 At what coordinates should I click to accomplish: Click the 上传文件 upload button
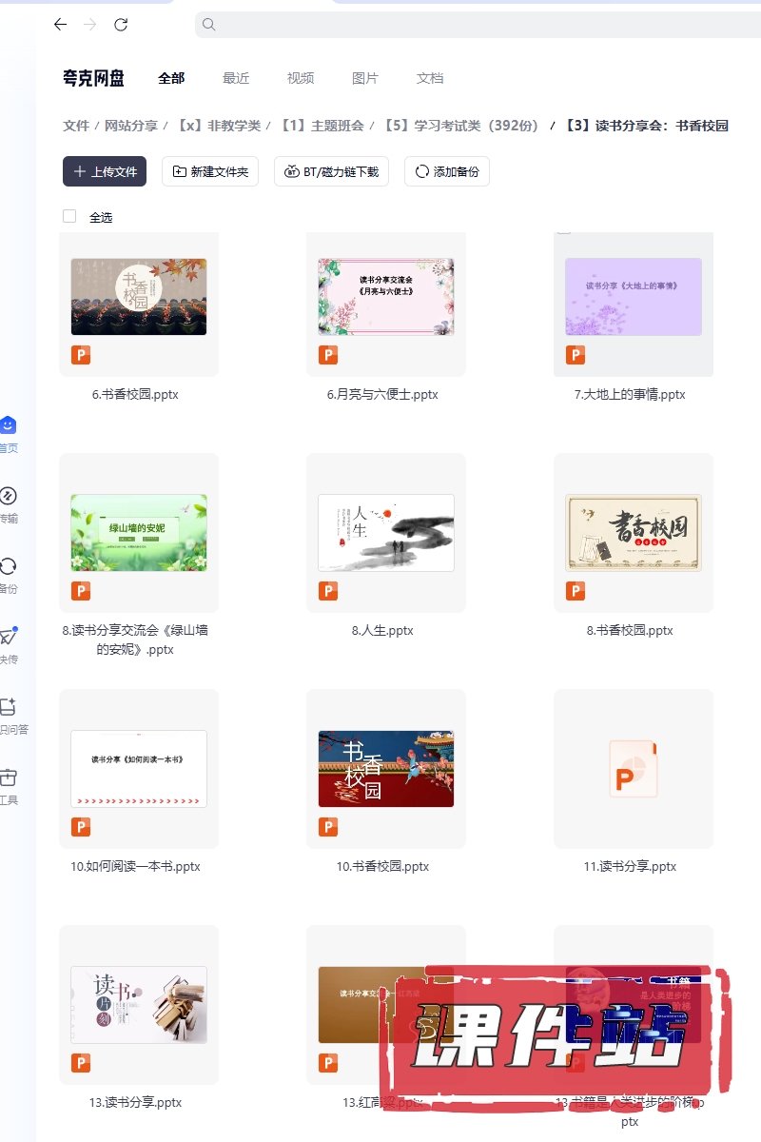click(x=105, y=171)
